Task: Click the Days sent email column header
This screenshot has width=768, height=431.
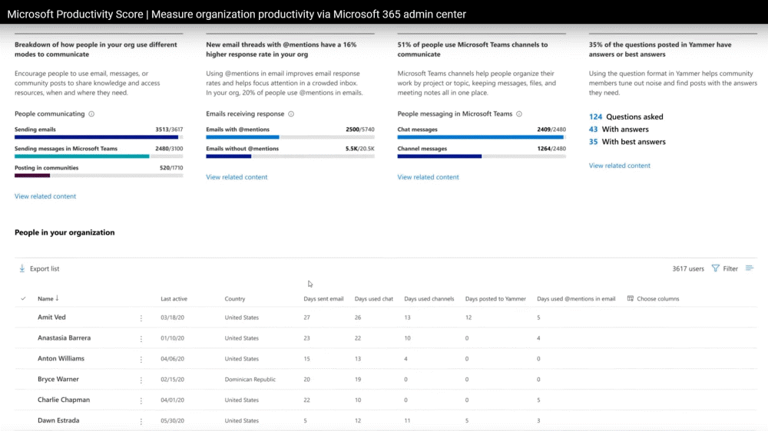Action: click(x=323, y=298)
